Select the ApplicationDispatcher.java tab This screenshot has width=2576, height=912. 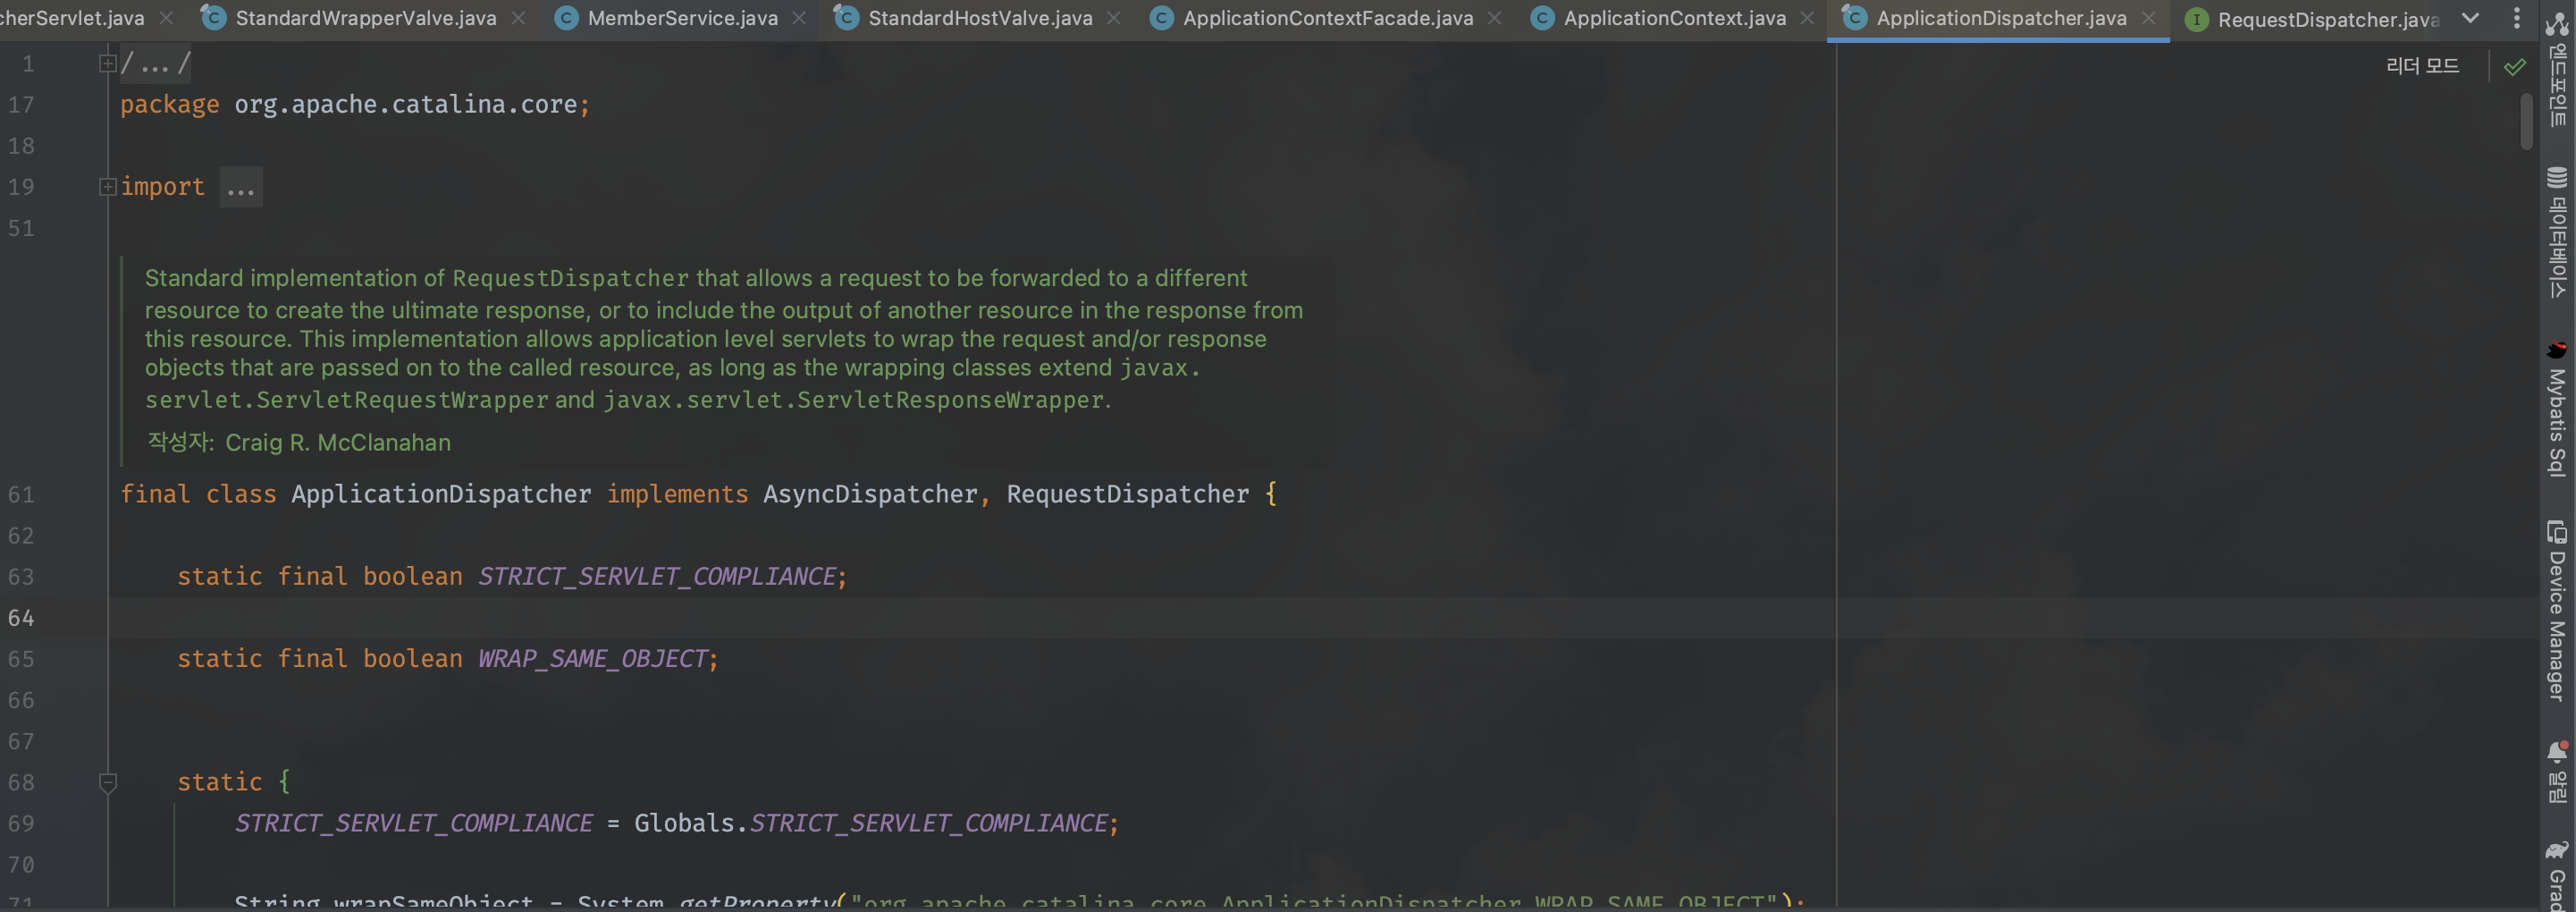(x=2001, y=18)
